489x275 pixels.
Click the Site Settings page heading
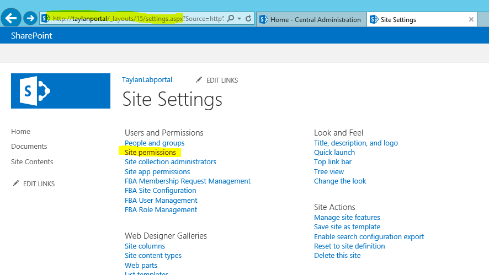(x=172, y=99)
